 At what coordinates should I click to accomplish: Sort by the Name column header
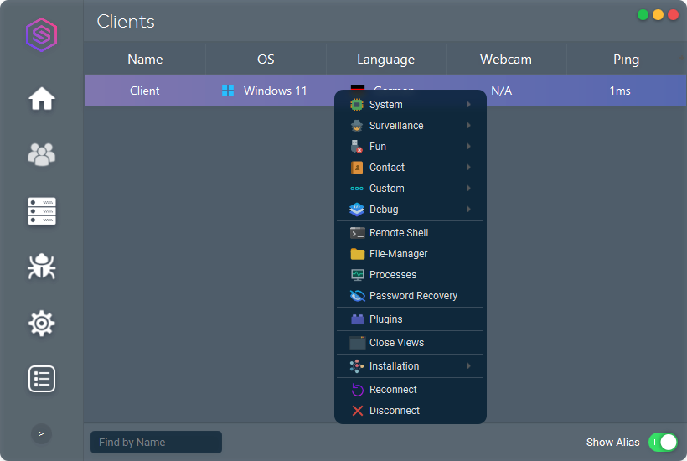(x=145, y=60)
